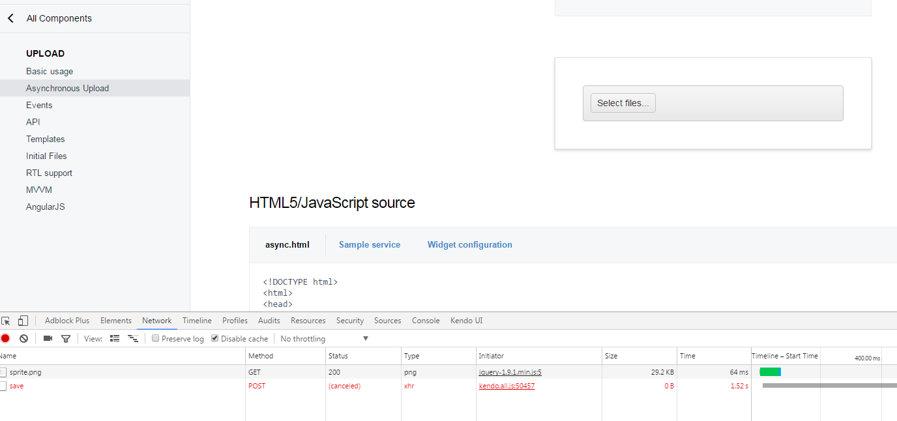
Task: Switch to large request rows view
Action: pyautogui.click(x=115, y=338)
